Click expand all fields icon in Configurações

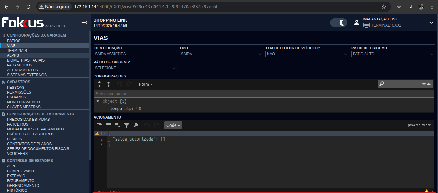[x=99, y=84]
